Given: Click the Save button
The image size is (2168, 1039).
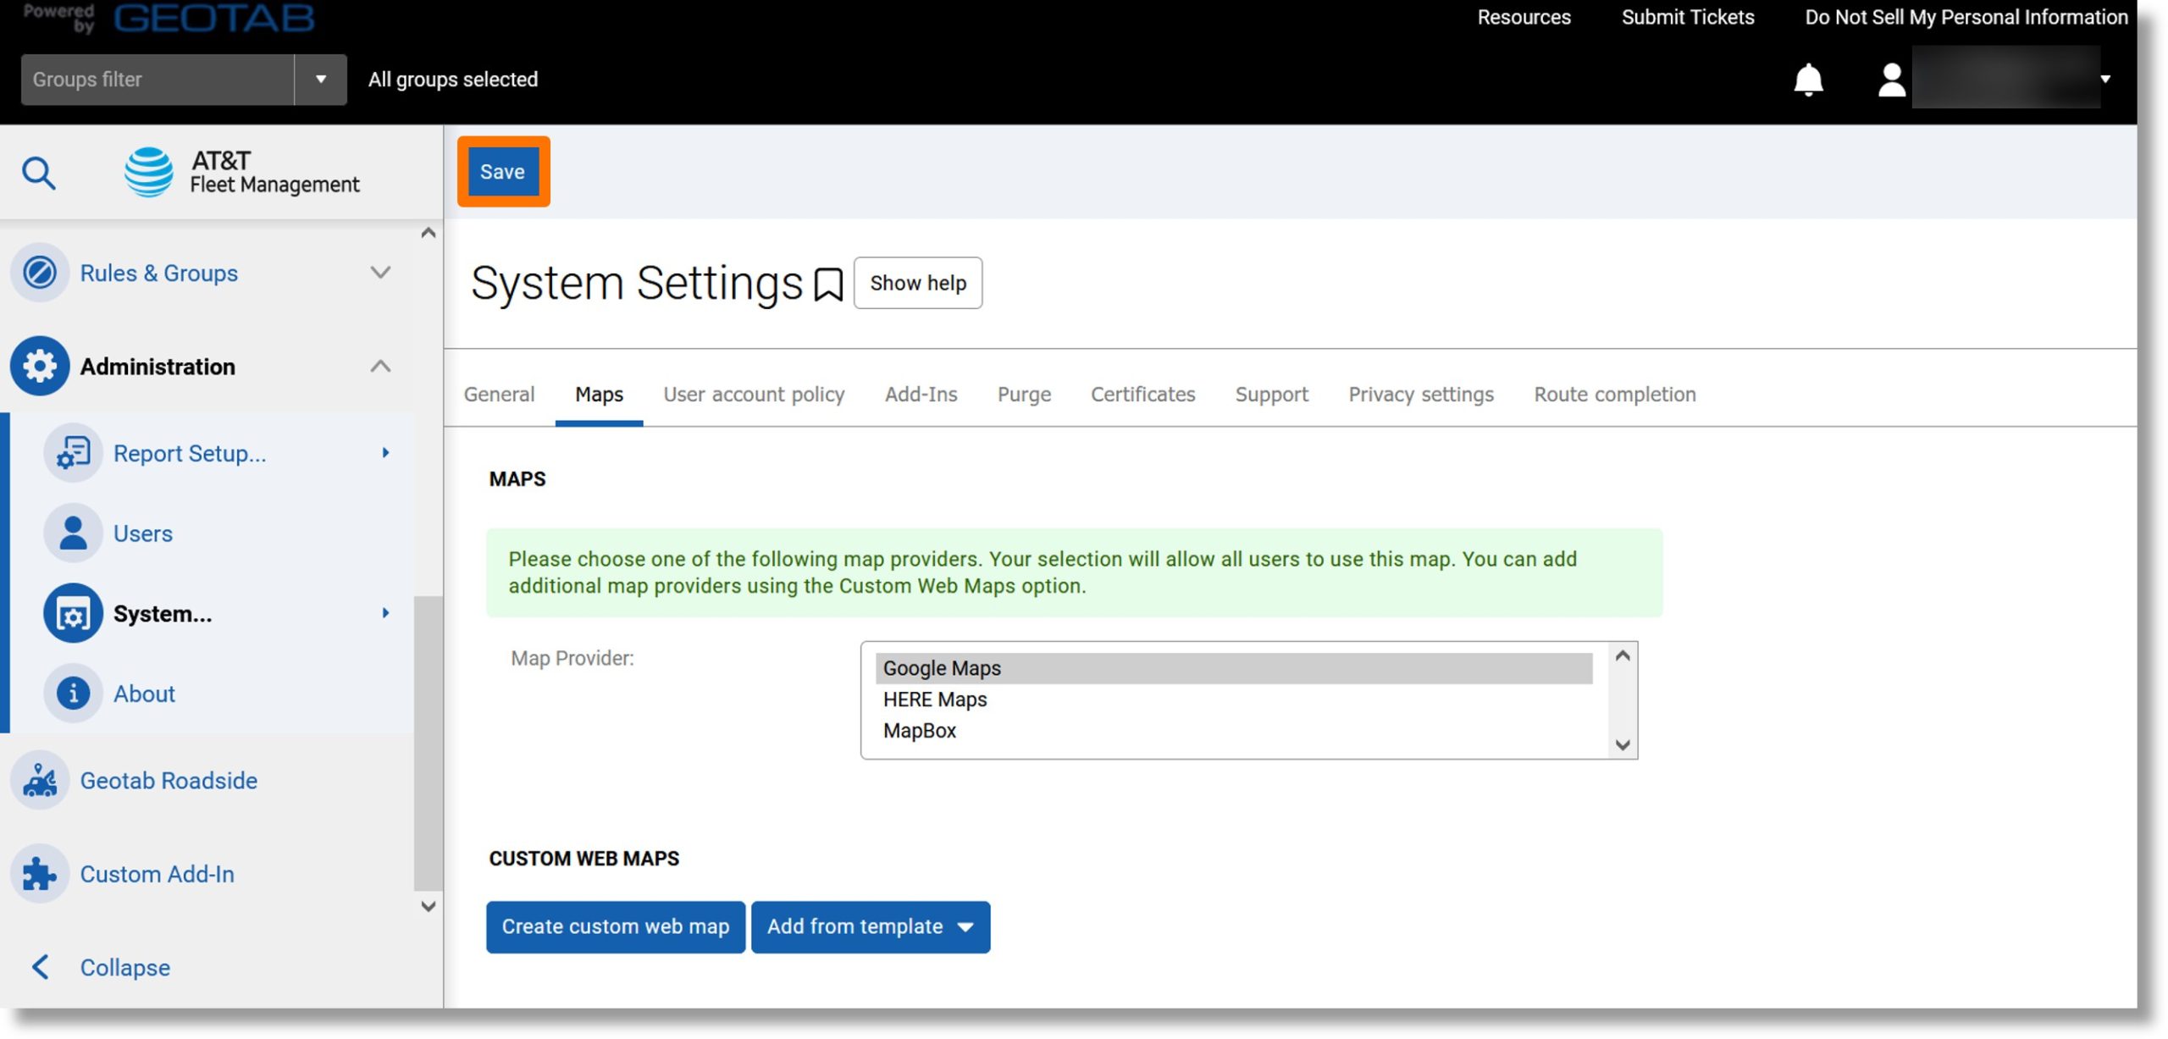Looking at the screenshot, I should (502, 171).
